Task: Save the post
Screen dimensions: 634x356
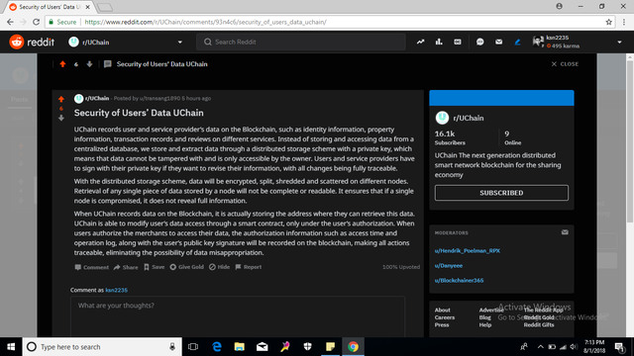Action: pos(155,267)
